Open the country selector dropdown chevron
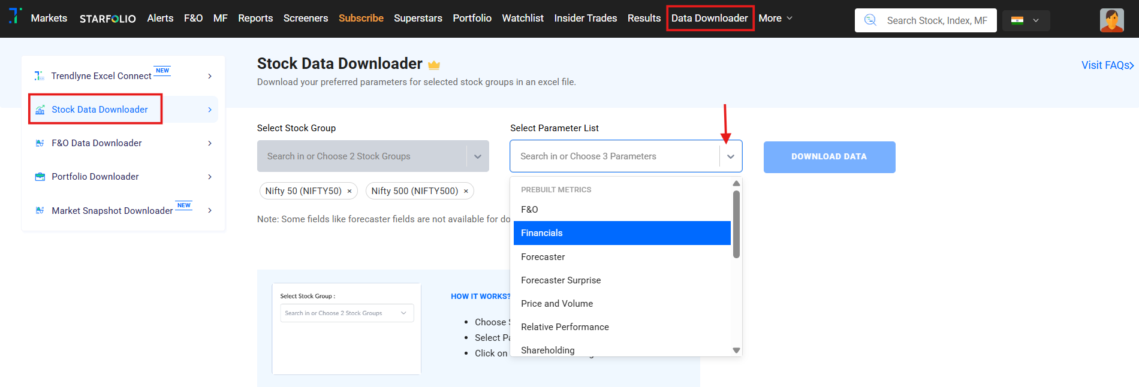 1036,20
